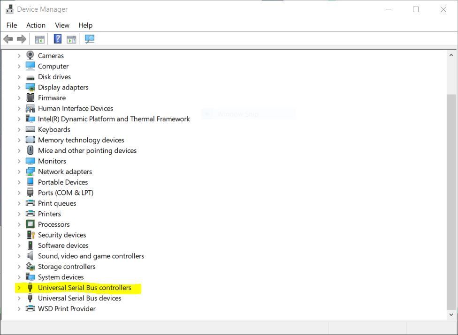Click the vertical scrollbar thumb
Screen dimensions: 458x335
(451, 202)
